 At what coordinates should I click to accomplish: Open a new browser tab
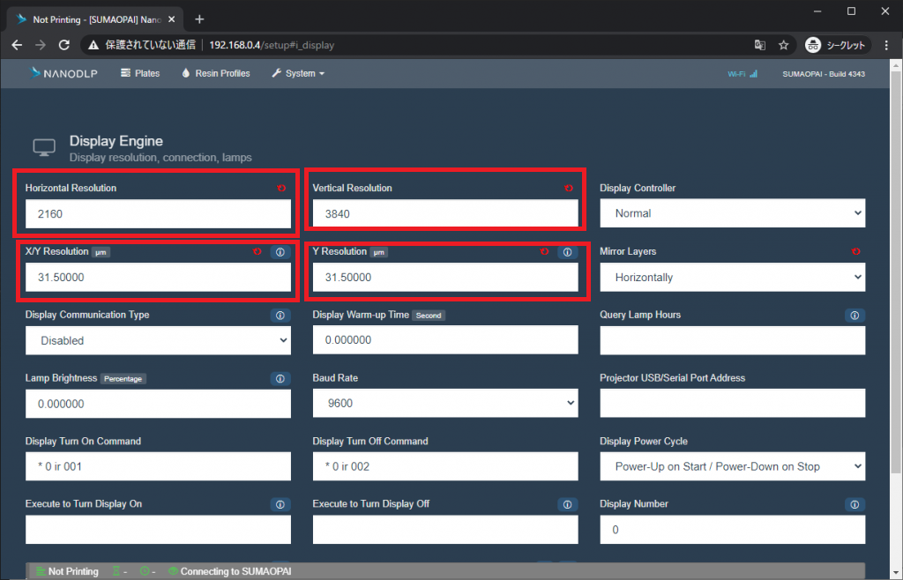pyautogui.click(x=199, y=19)
